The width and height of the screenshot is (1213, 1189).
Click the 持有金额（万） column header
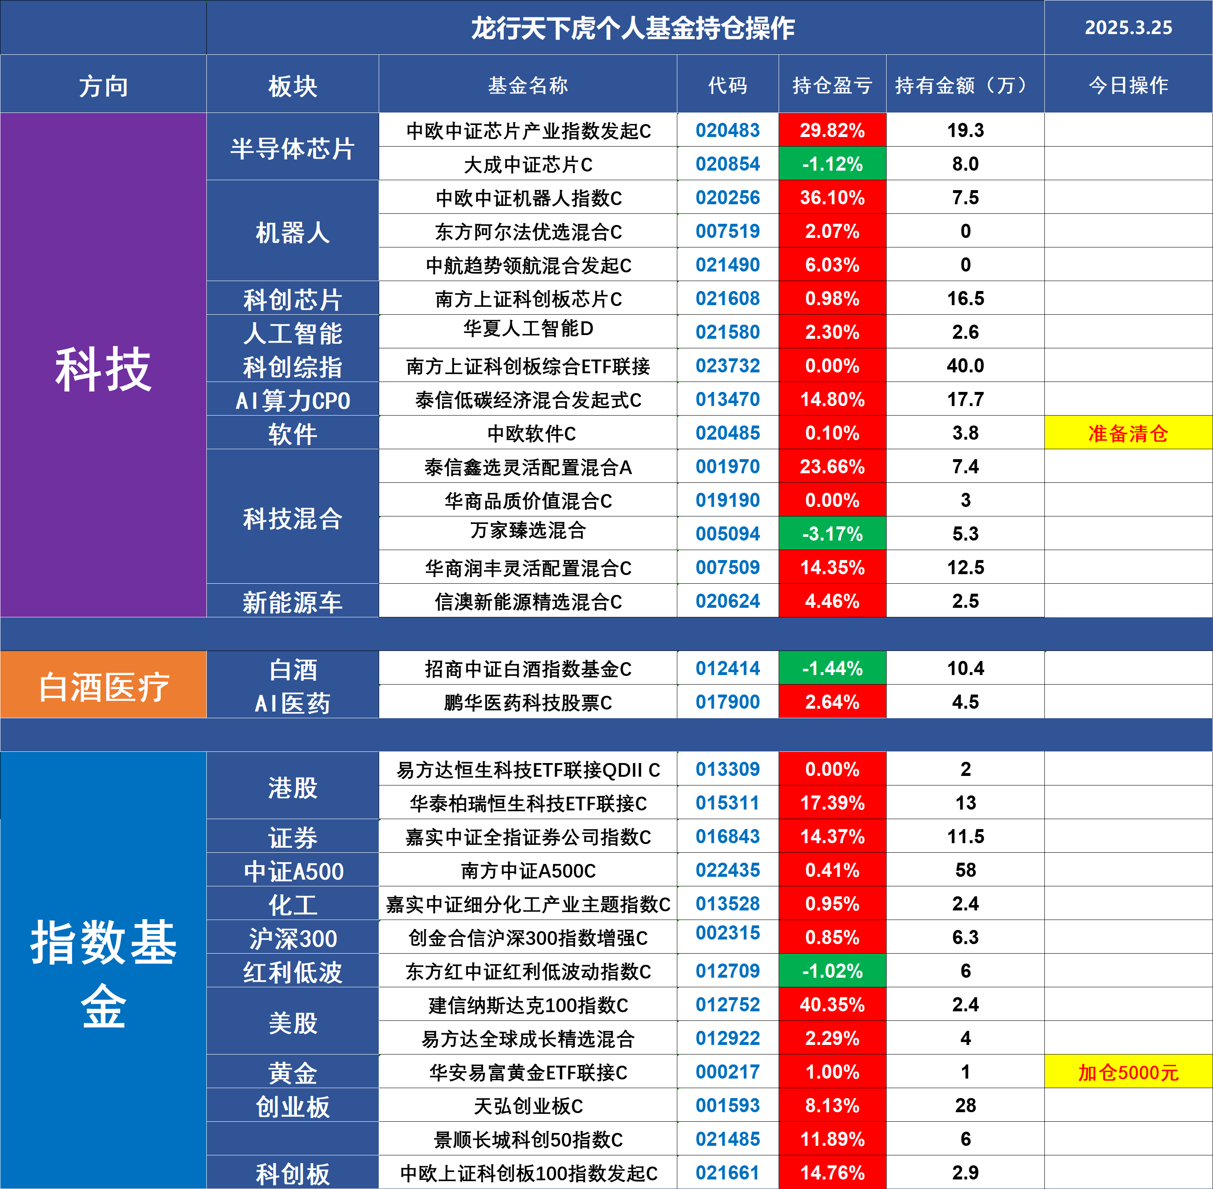[965, 84]
